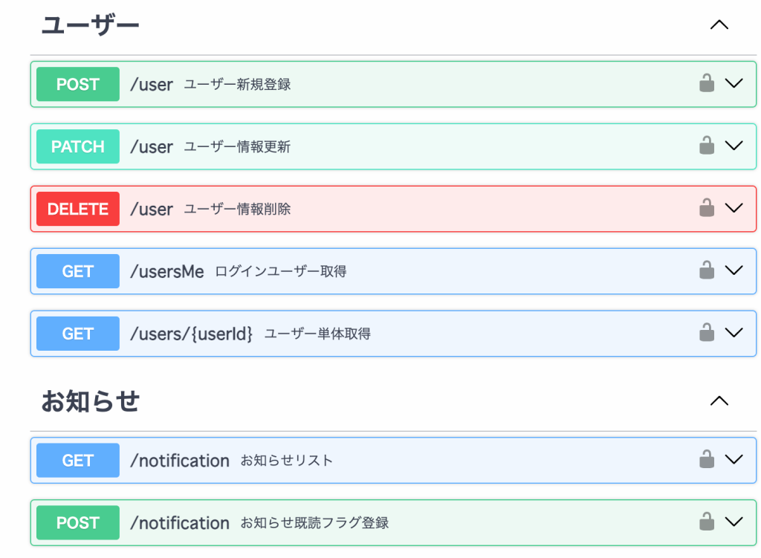Collapse the お知らせ section
The width and height of the screenshot is (761, 558).
[719, 401]
